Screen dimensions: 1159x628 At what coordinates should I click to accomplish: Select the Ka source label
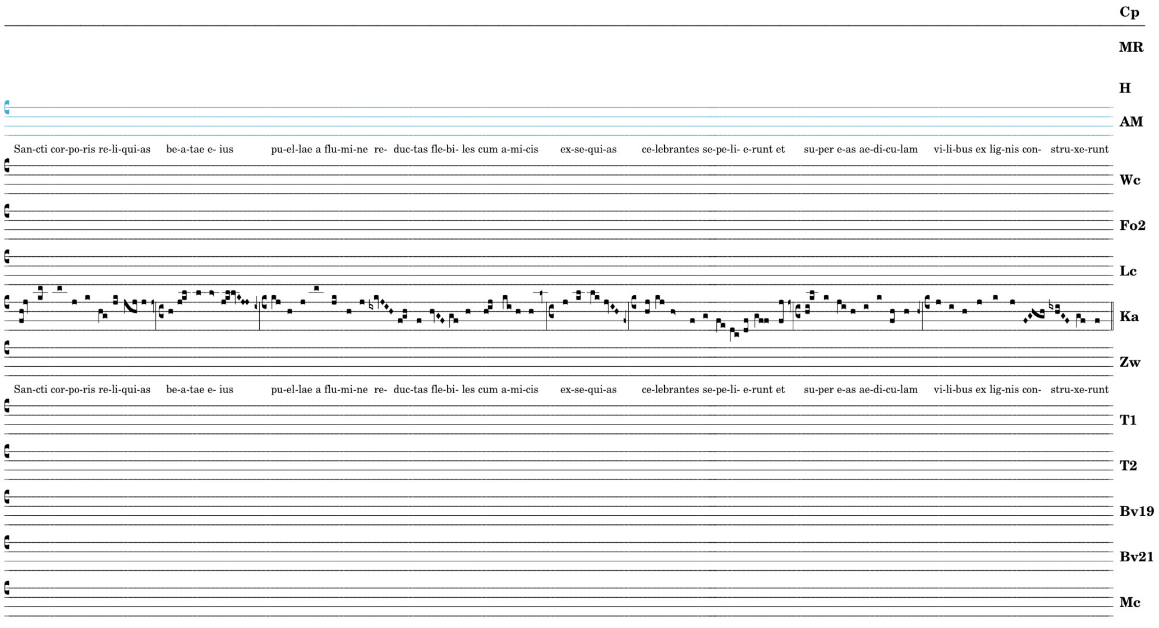1129,317
